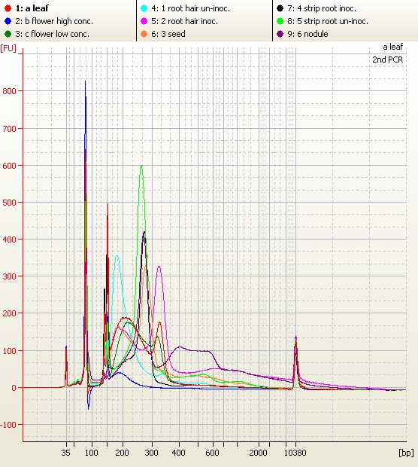Click the dark green dot for c flower low conc.
The width and height of the screenshot is (418, 467).
[8, 34]
